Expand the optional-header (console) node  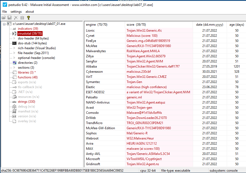[14, 58]
